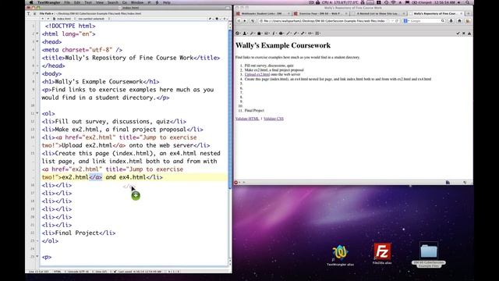The image size is (499, 281).
Task: Click the meta charset line in the editor
Action: tap(82, 50)
